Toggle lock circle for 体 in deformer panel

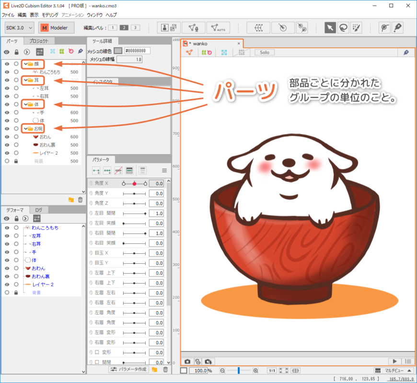16,260
